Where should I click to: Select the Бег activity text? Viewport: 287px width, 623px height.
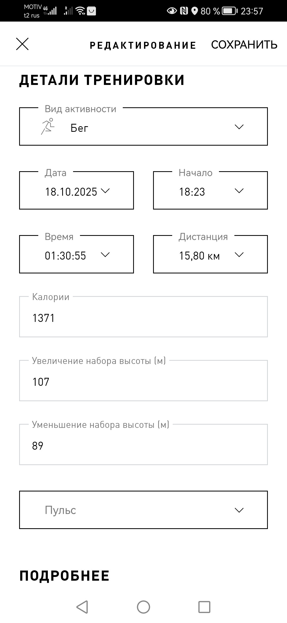[79, 128]
